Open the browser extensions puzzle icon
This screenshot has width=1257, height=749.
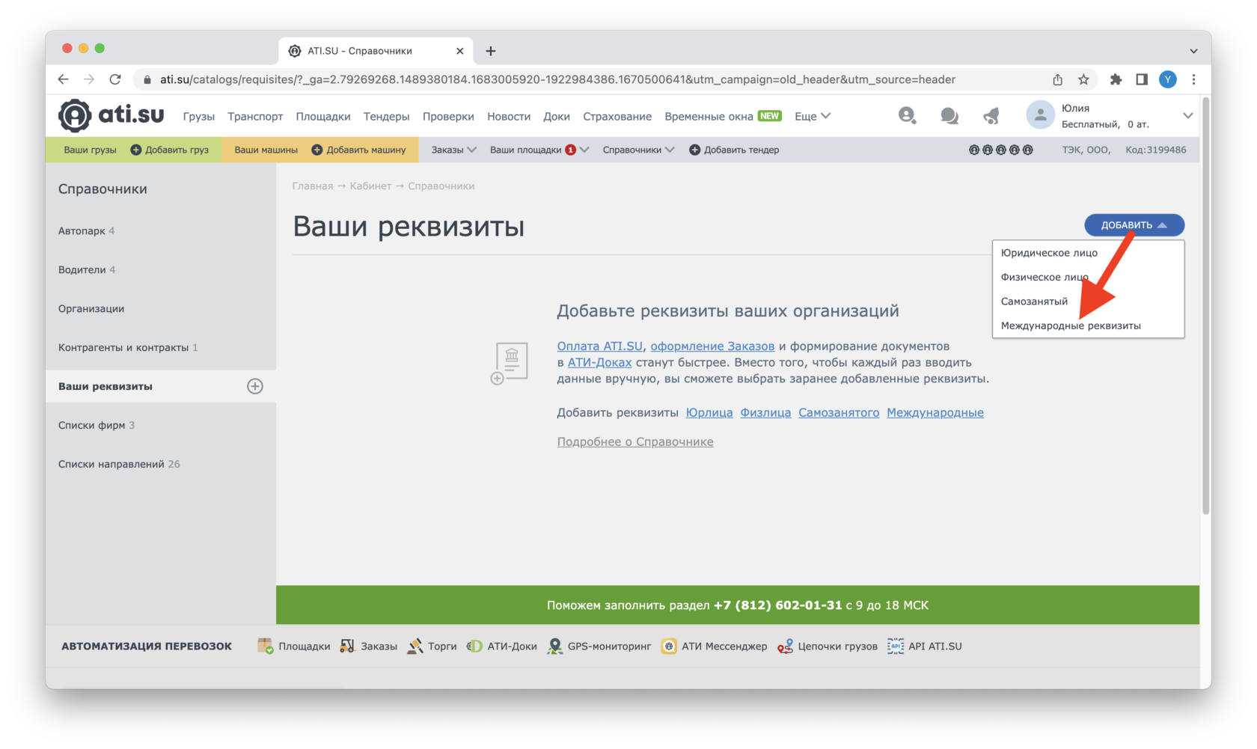point(1116,79)
